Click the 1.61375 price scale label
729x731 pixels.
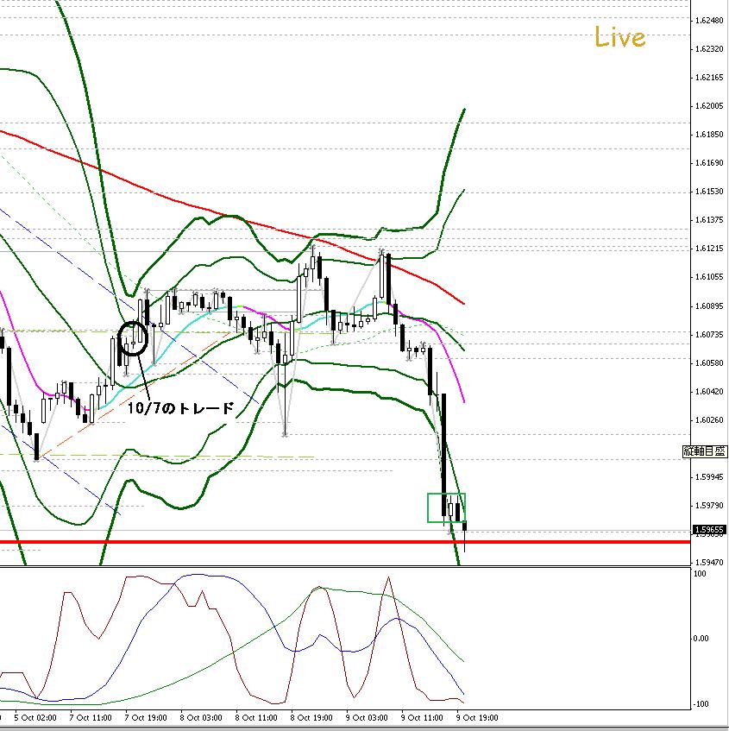(x=709, y=219)
